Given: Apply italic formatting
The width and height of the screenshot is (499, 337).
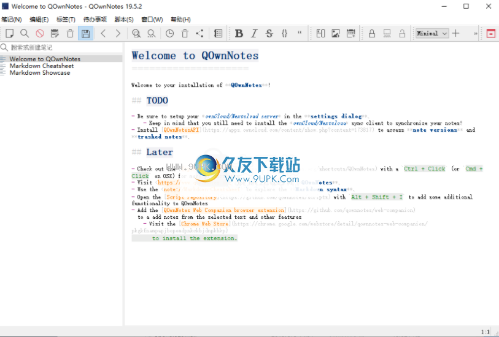Looking at the screenshot, I should pyautogui.click(x=254, y=33).
